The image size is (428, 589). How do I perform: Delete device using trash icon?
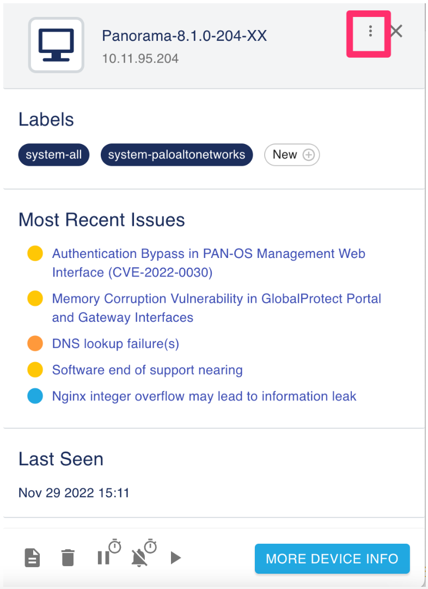point(68,558)
